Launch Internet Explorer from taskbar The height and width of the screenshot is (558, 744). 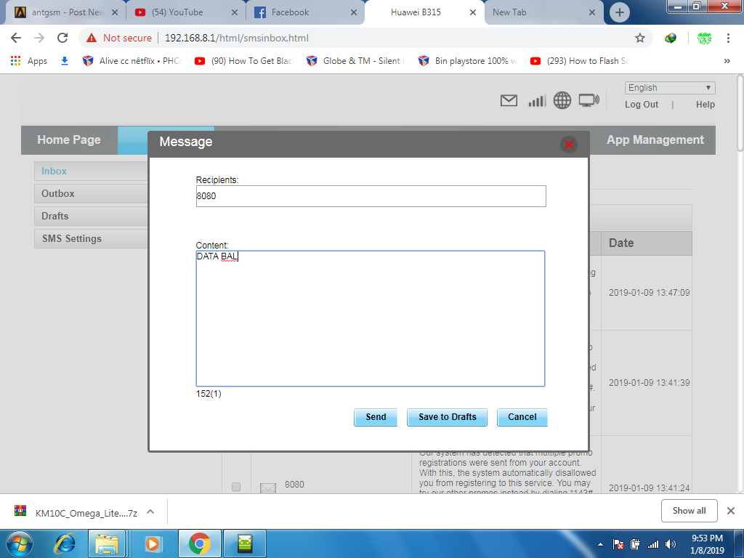point(65,543)
